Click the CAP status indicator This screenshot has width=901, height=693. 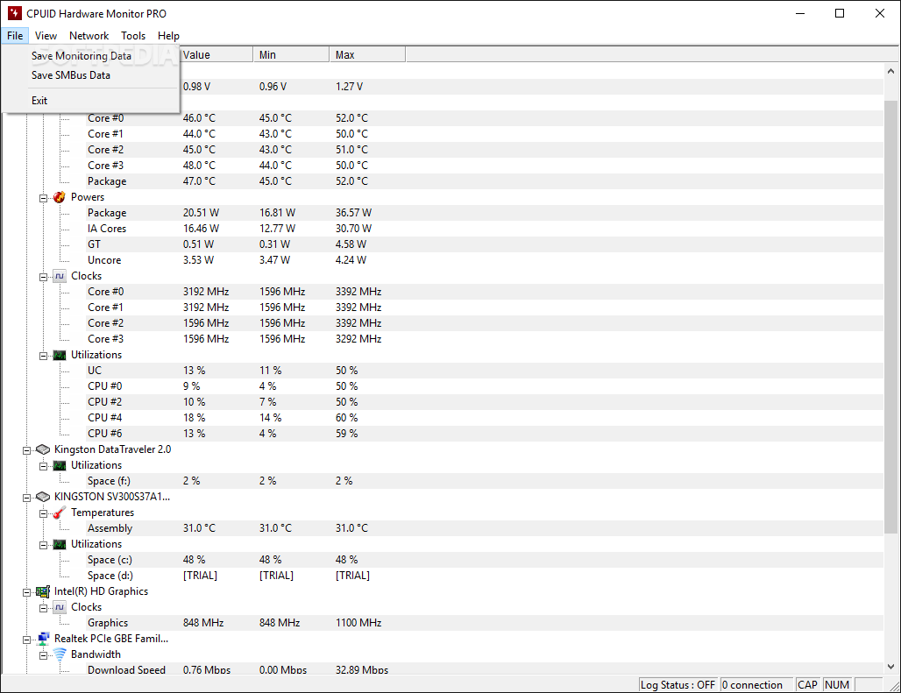coord(808,685)
